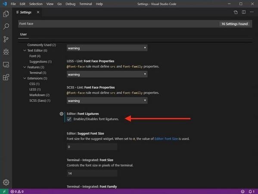Image resolution: width=258 pixels, height=194 pixels.
Task: Select Font (4) in settings tree
Action: [x=35, y=56]
